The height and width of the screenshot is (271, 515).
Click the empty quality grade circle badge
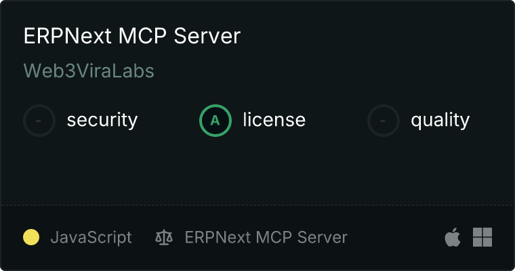[x=384, y=121]
